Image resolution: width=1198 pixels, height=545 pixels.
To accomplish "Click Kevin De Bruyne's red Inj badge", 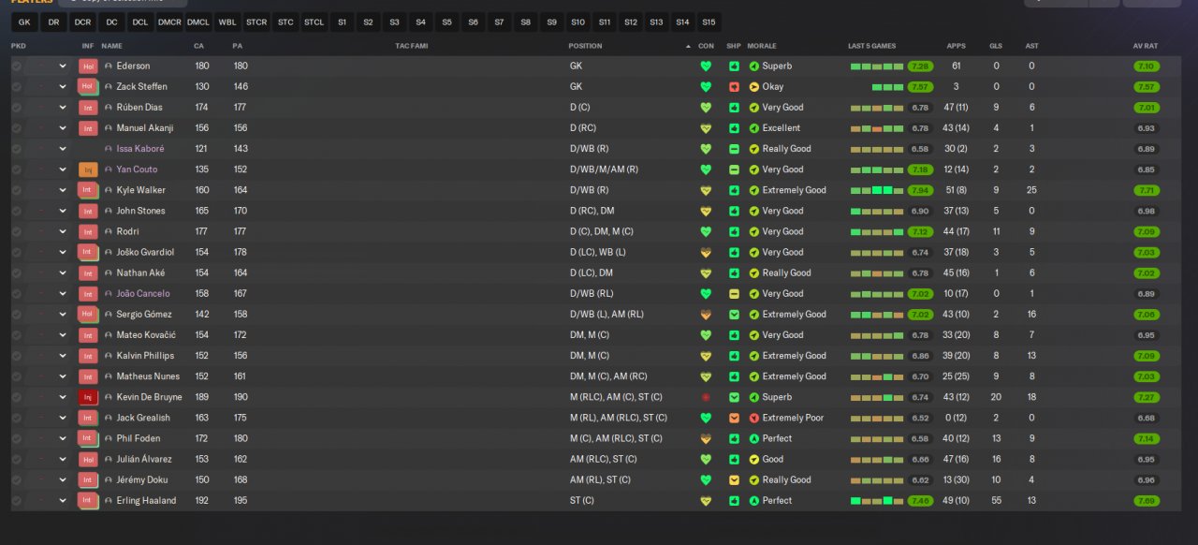I will pos(88,397).
